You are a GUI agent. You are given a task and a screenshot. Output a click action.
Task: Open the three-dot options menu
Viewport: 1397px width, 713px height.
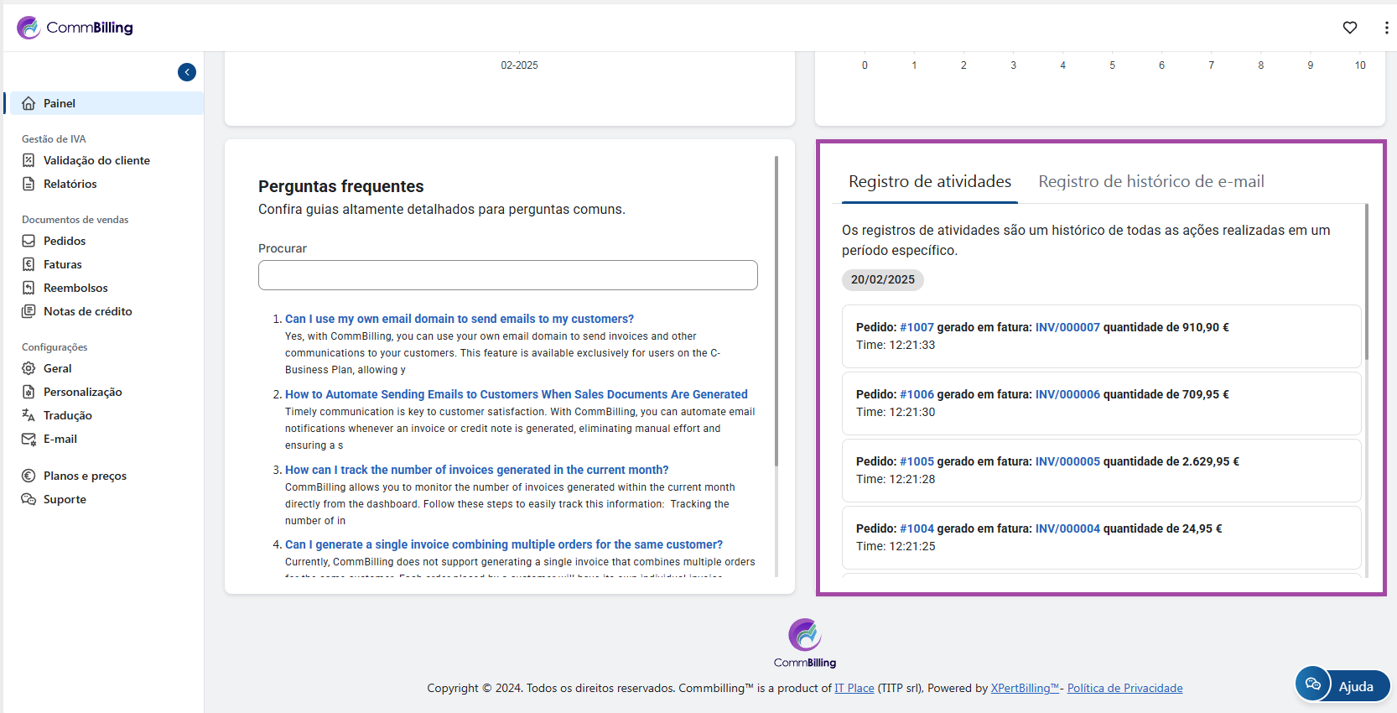[x=1385, y=28]
